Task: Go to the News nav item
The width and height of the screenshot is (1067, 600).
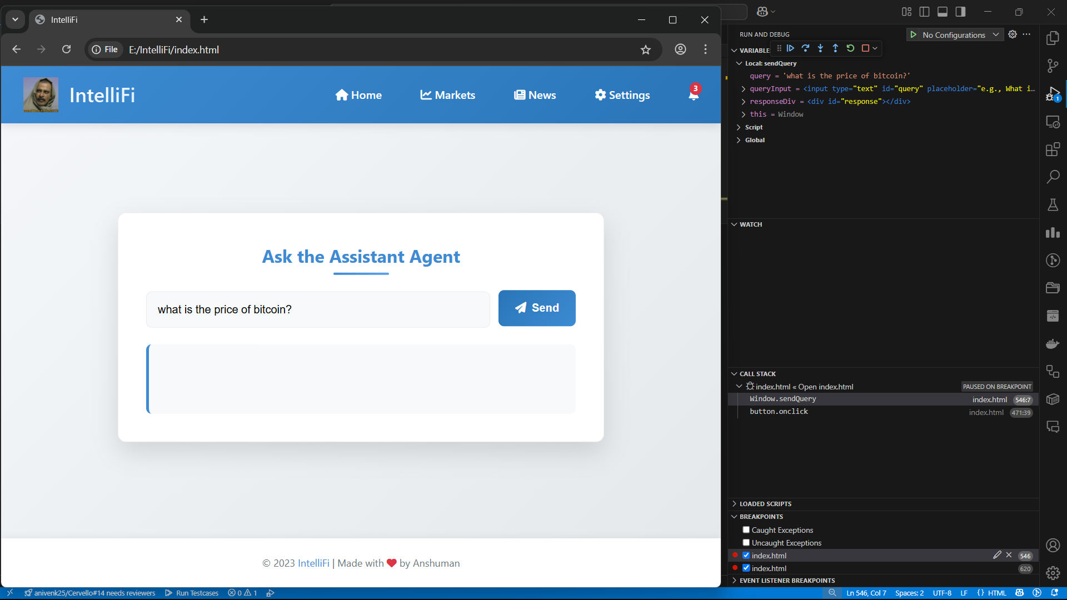Action: pos(535,95)
